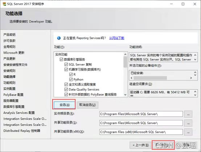Uncheck the Python checkbox
This screenshot has width=201, height=152.
[71, 79]
